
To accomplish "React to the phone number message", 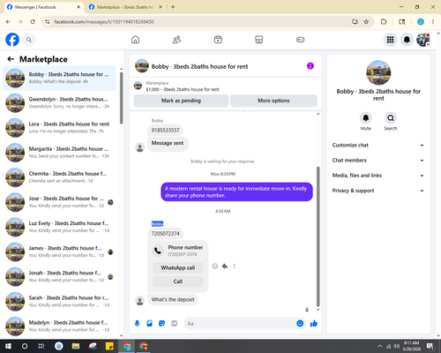I will click(215, 266).
